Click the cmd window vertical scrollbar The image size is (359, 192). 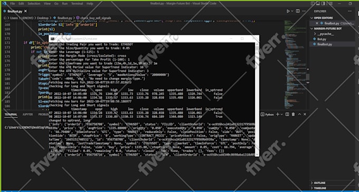[257, 99]
